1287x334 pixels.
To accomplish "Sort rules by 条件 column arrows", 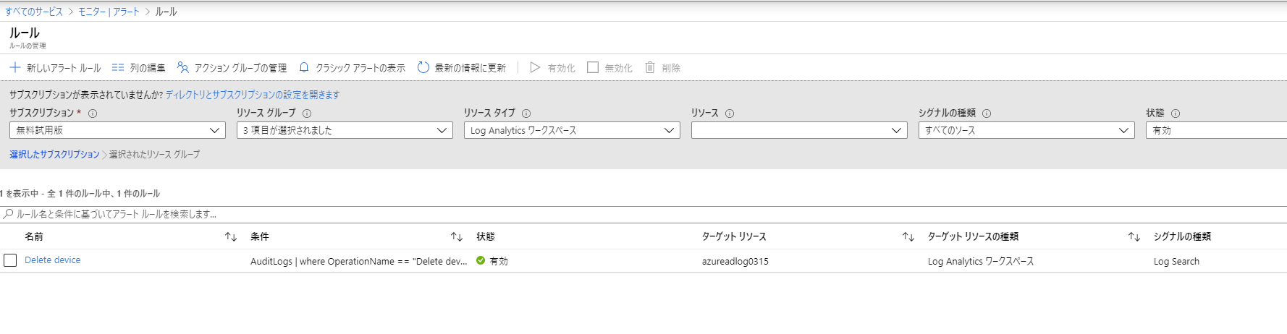I will pos(457,237).
